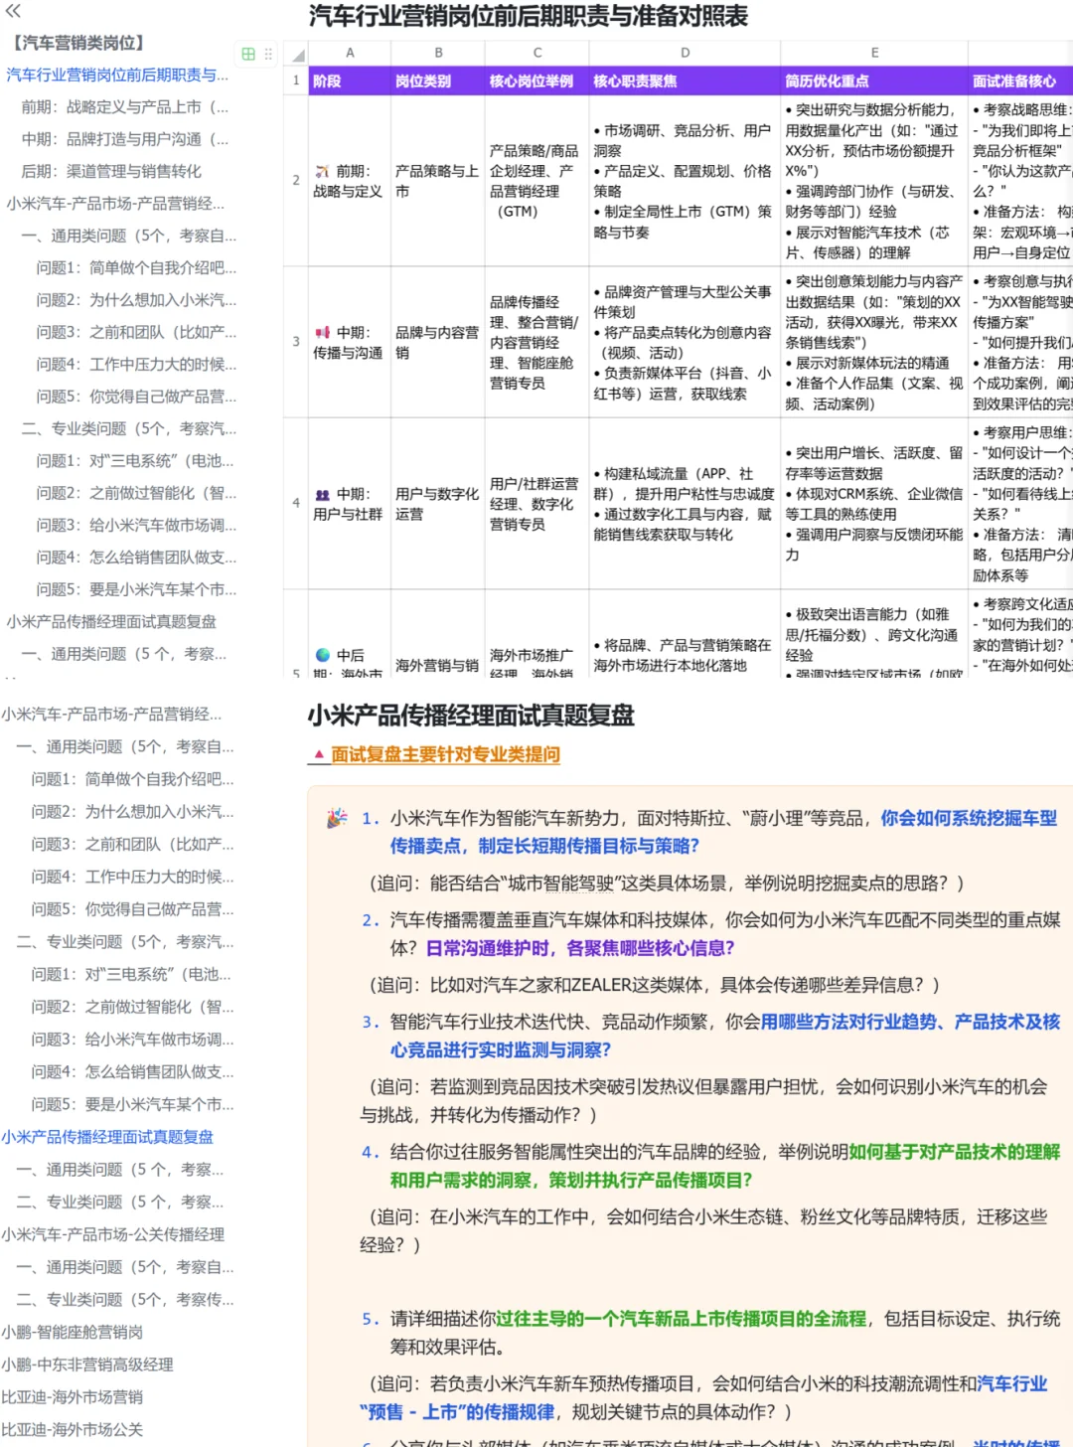This screenshot has height=1447, width=1073.
Task: Open 比亚迪-海外市场营销 in the outline
Action: [x=72, y=1396]
